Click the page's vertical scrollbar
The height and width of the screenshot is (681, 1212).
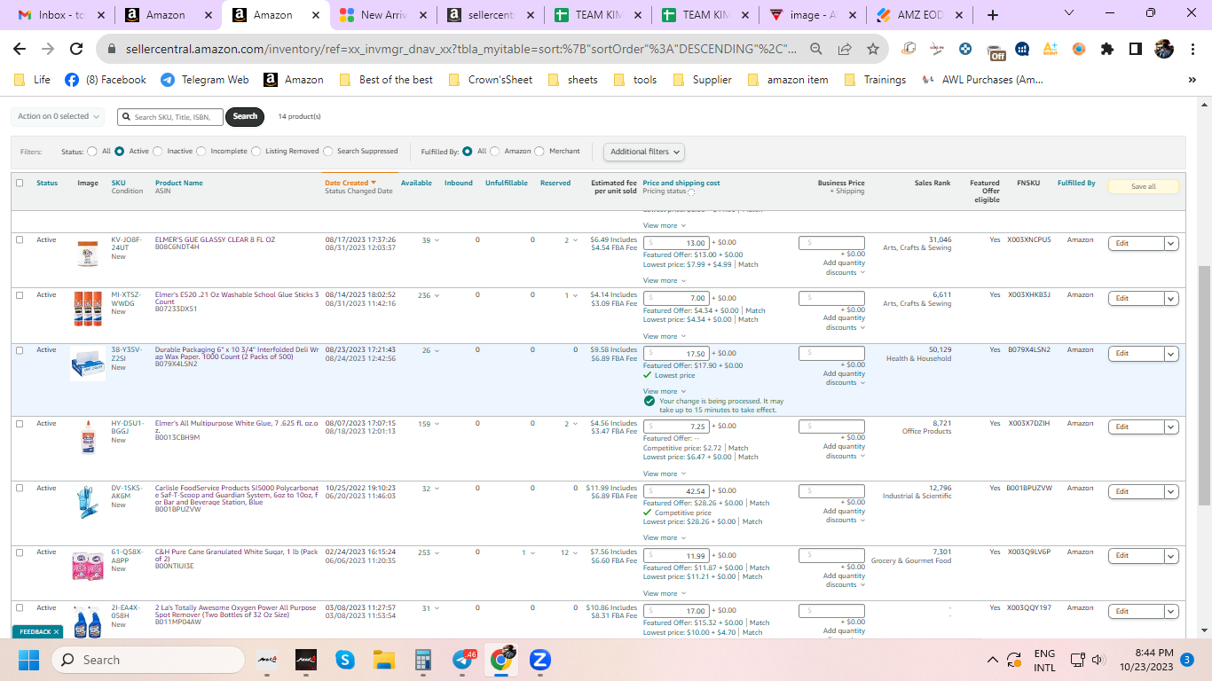[x=1204, y=386]
